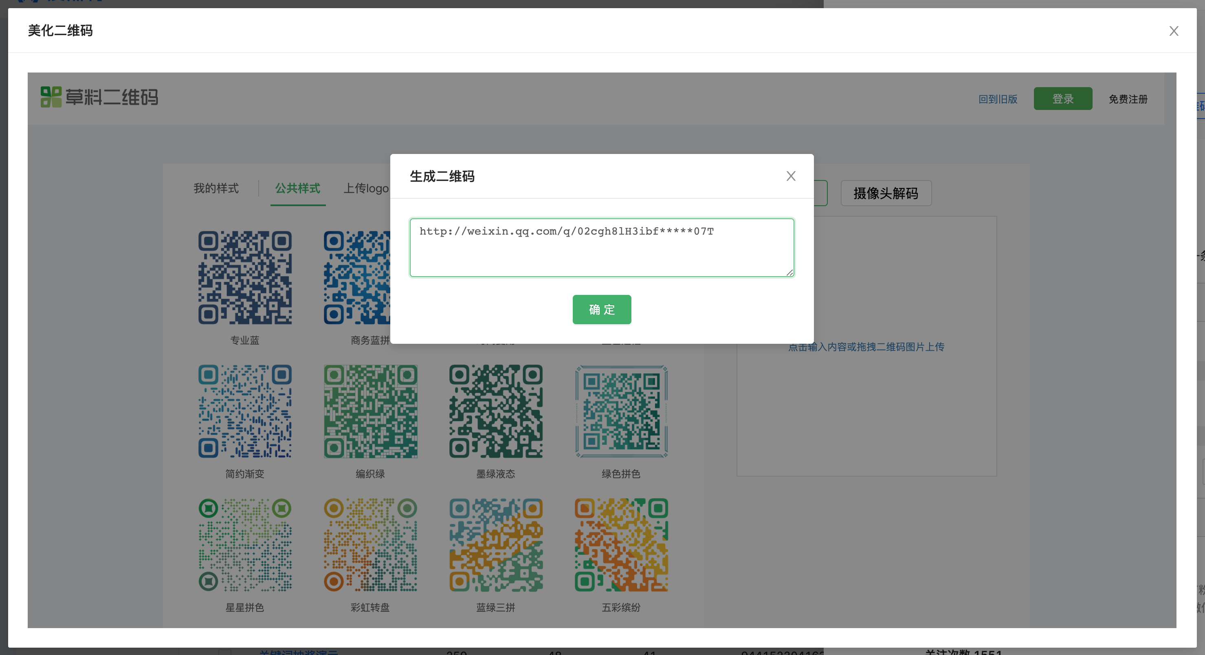Click the 绿色拼色 style label
This screenshot has width=1205, height=655.
point(621,474)
